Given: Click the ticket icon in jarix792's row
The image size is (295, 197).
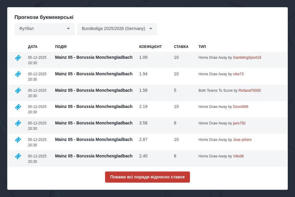Looking at the screenshot, I should pyautogui.click(x=18, y=123).
